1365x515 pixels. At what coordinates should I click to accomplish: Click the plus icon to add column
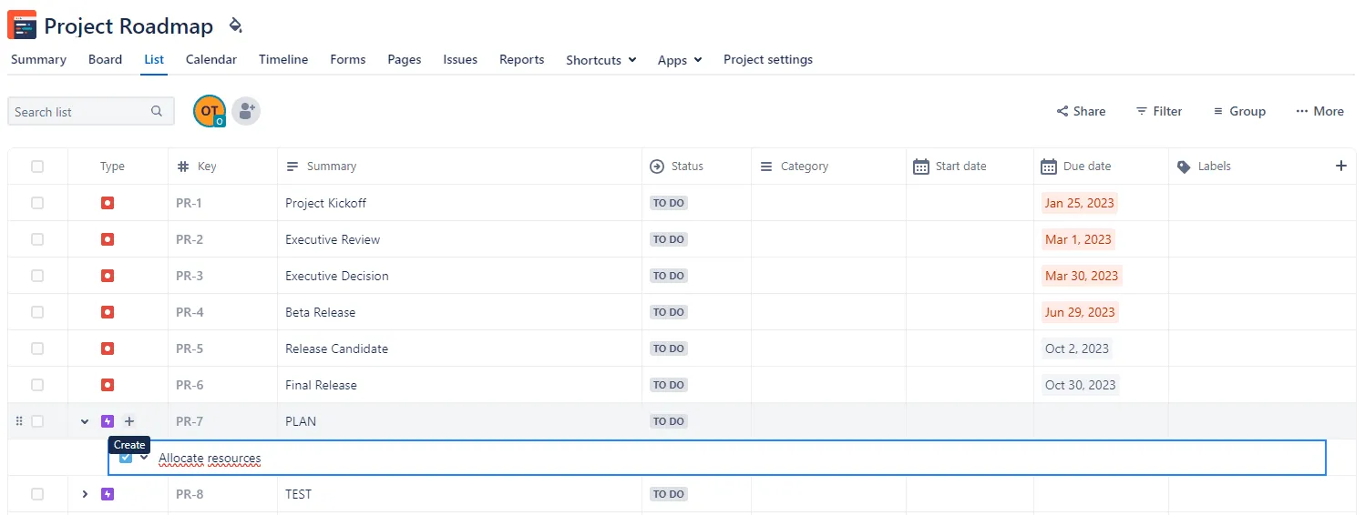(1340, 166)
